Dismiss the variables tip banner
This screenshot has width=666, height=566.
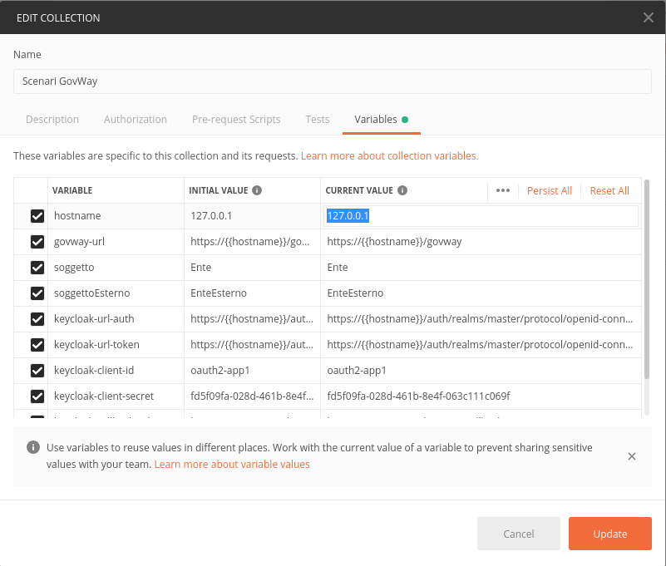tap(632, 456)
